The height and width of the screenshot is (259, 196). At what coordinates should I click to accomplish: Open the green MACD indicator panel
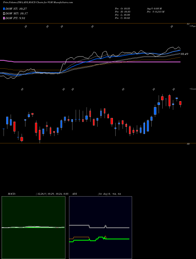[33, 228]
